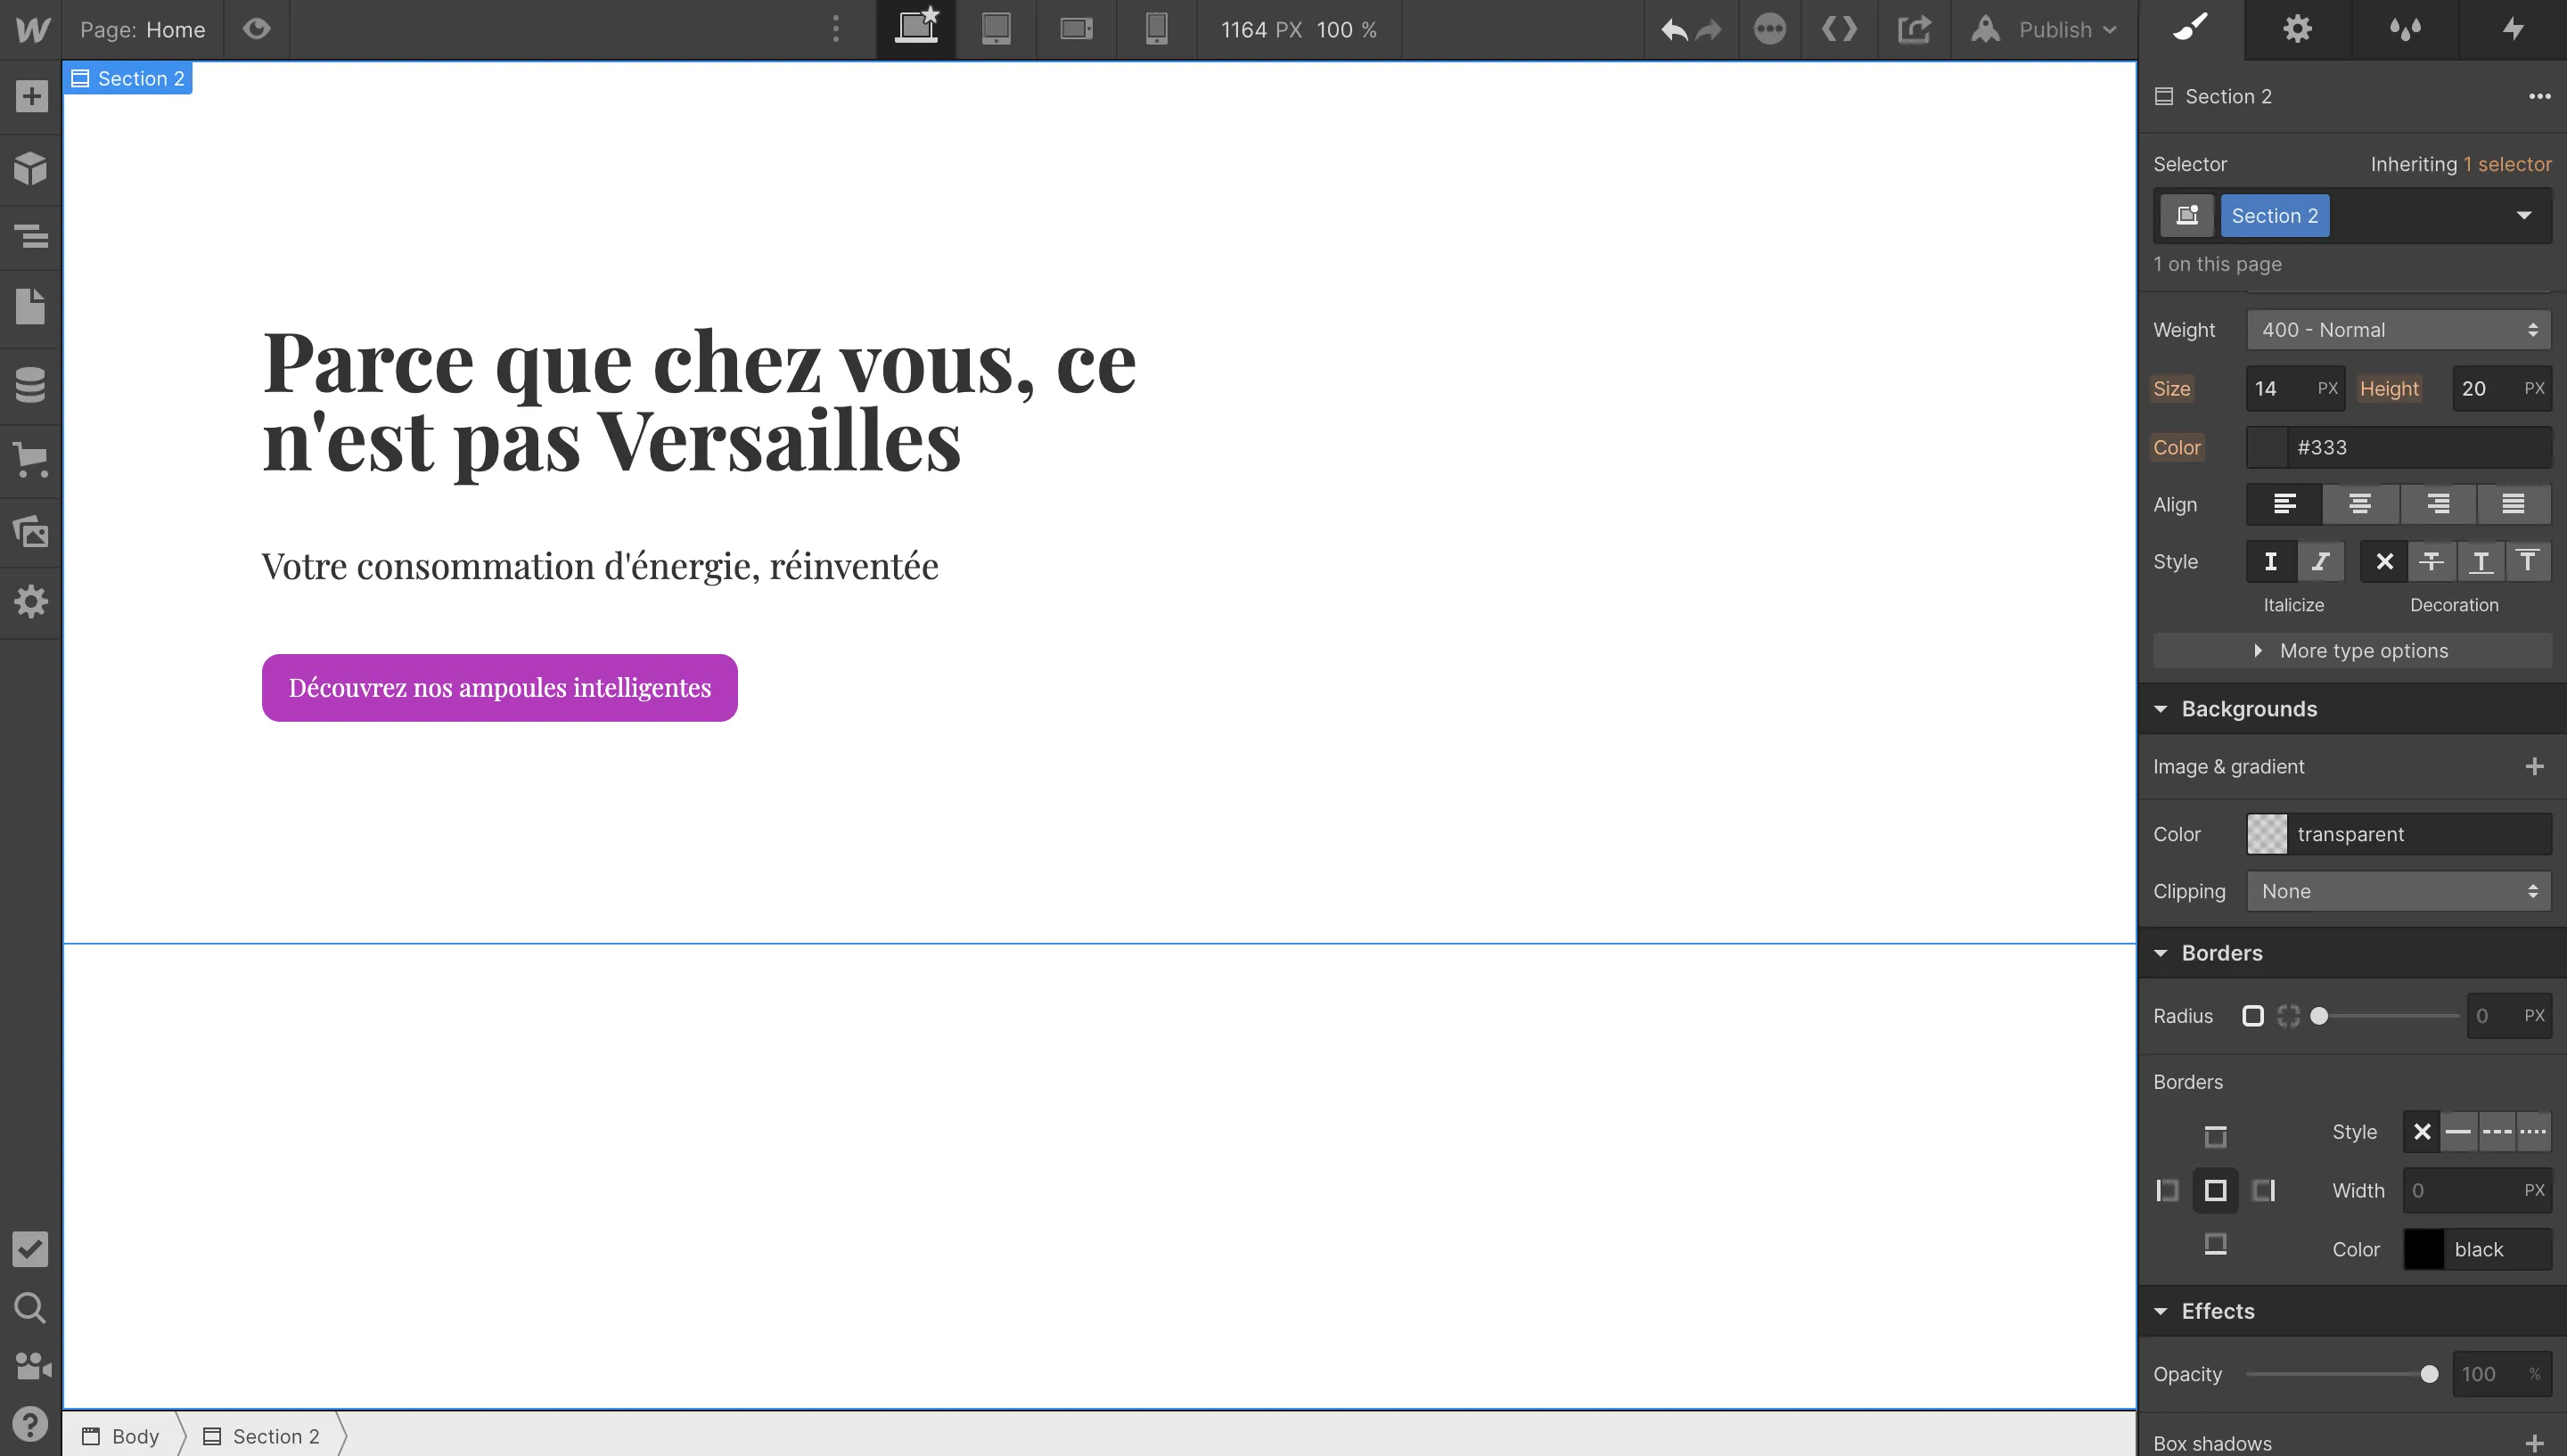This screenshot has height=1456, width=2567.
Task: Open the Clipping None dropdown
Action: coord(2399,891)
